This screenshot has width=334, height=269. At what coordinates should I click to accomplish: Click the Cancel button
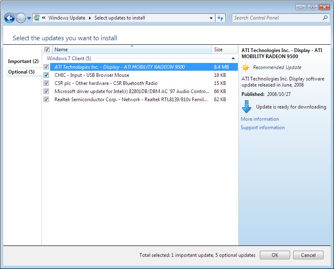click(x=308, y=255)
